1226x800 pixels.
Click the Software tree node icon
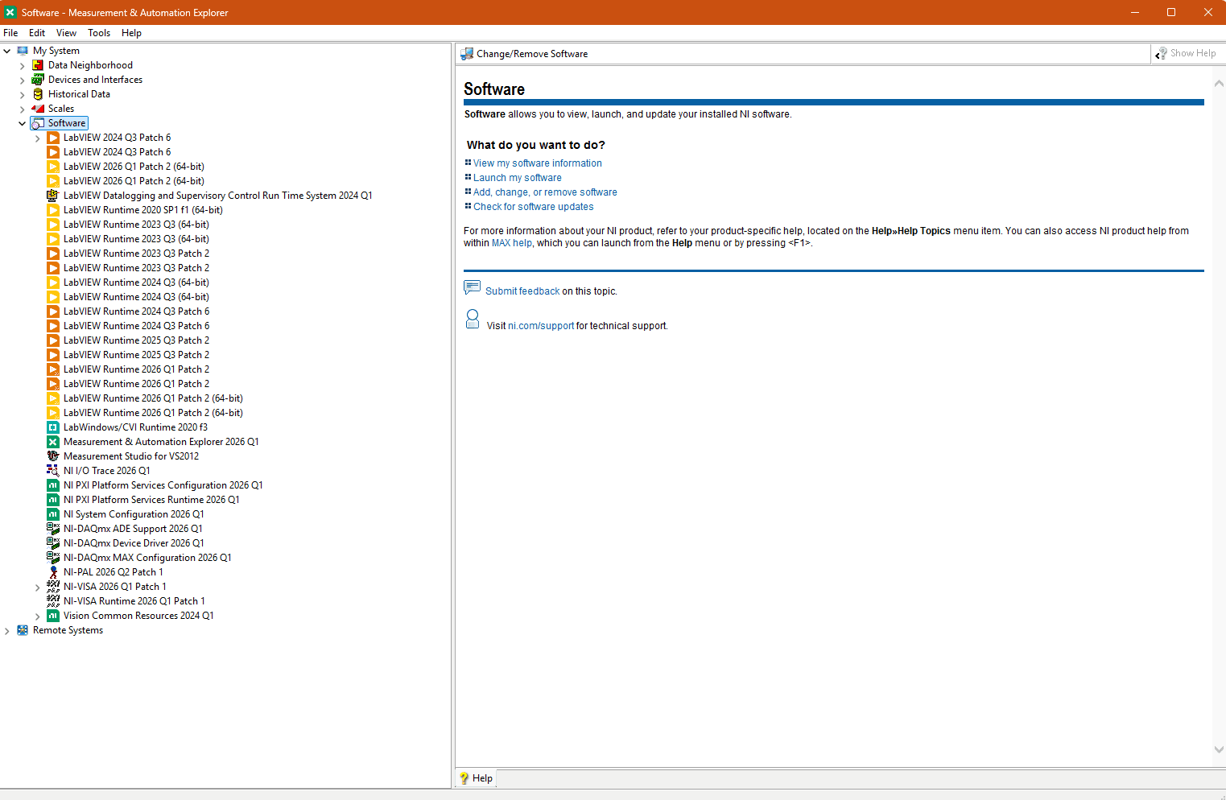[38, 123]
